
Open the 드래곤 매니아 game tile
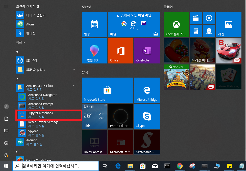click(x=203, y=51)
